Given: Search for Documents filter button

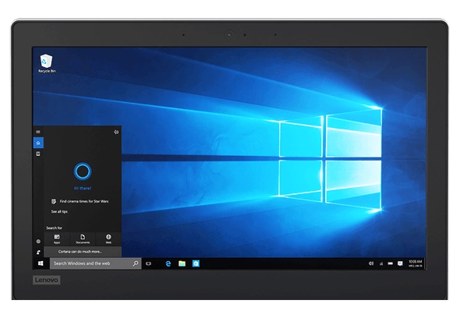Looking at the screenshot, I should [x=83, y=238].
